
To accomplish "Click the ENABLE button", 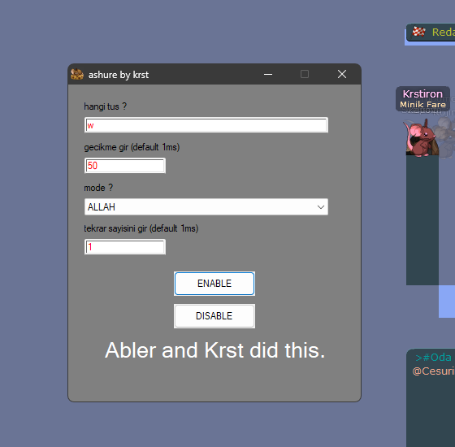I will (214, 284).
